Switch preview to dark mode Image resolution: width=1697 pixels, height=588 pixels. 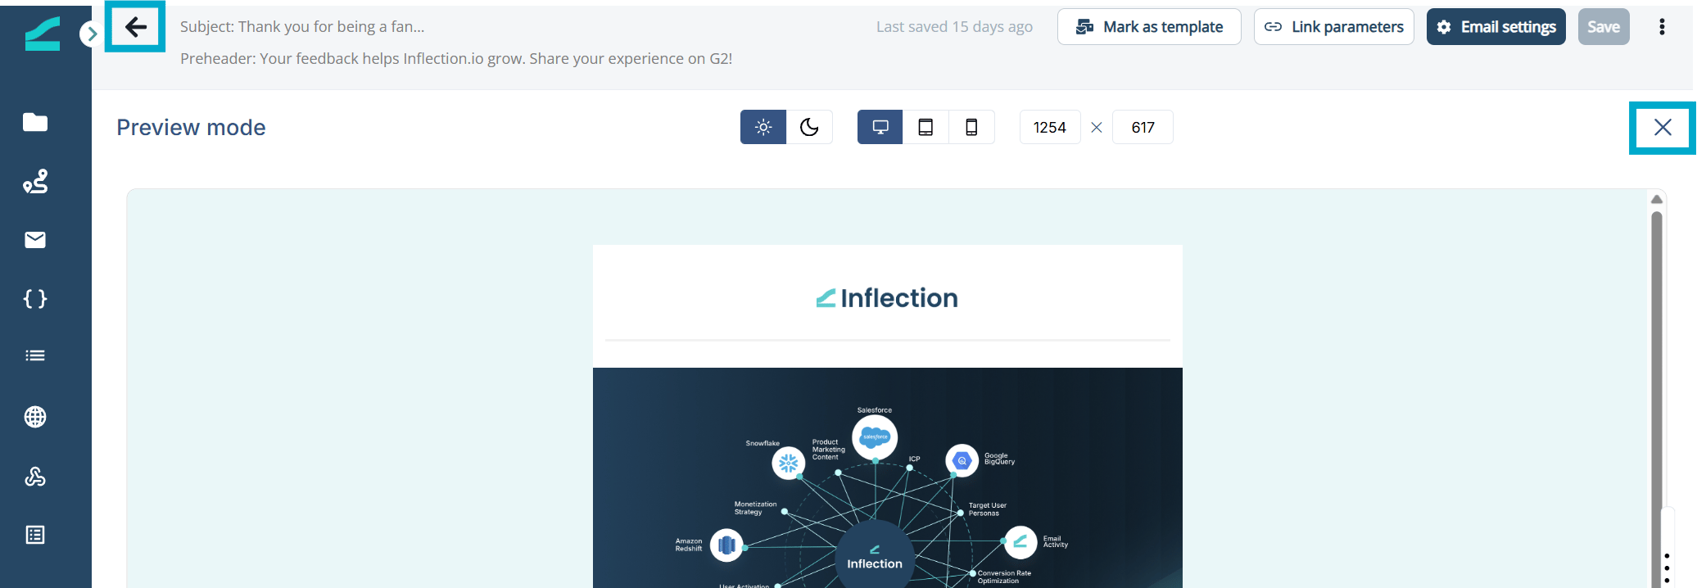click(809, 127)
